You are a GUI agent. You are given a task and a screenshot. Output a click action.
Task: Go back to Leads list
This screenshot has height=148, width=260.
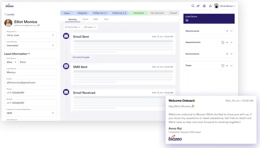pos(9,14)
